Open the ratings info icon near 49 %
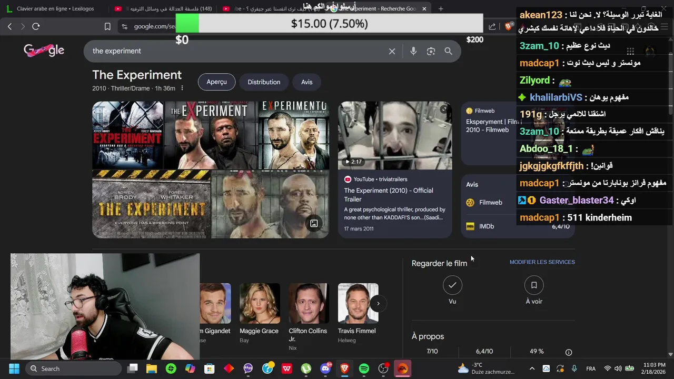 pyautogui.click(x=569, y=352)
